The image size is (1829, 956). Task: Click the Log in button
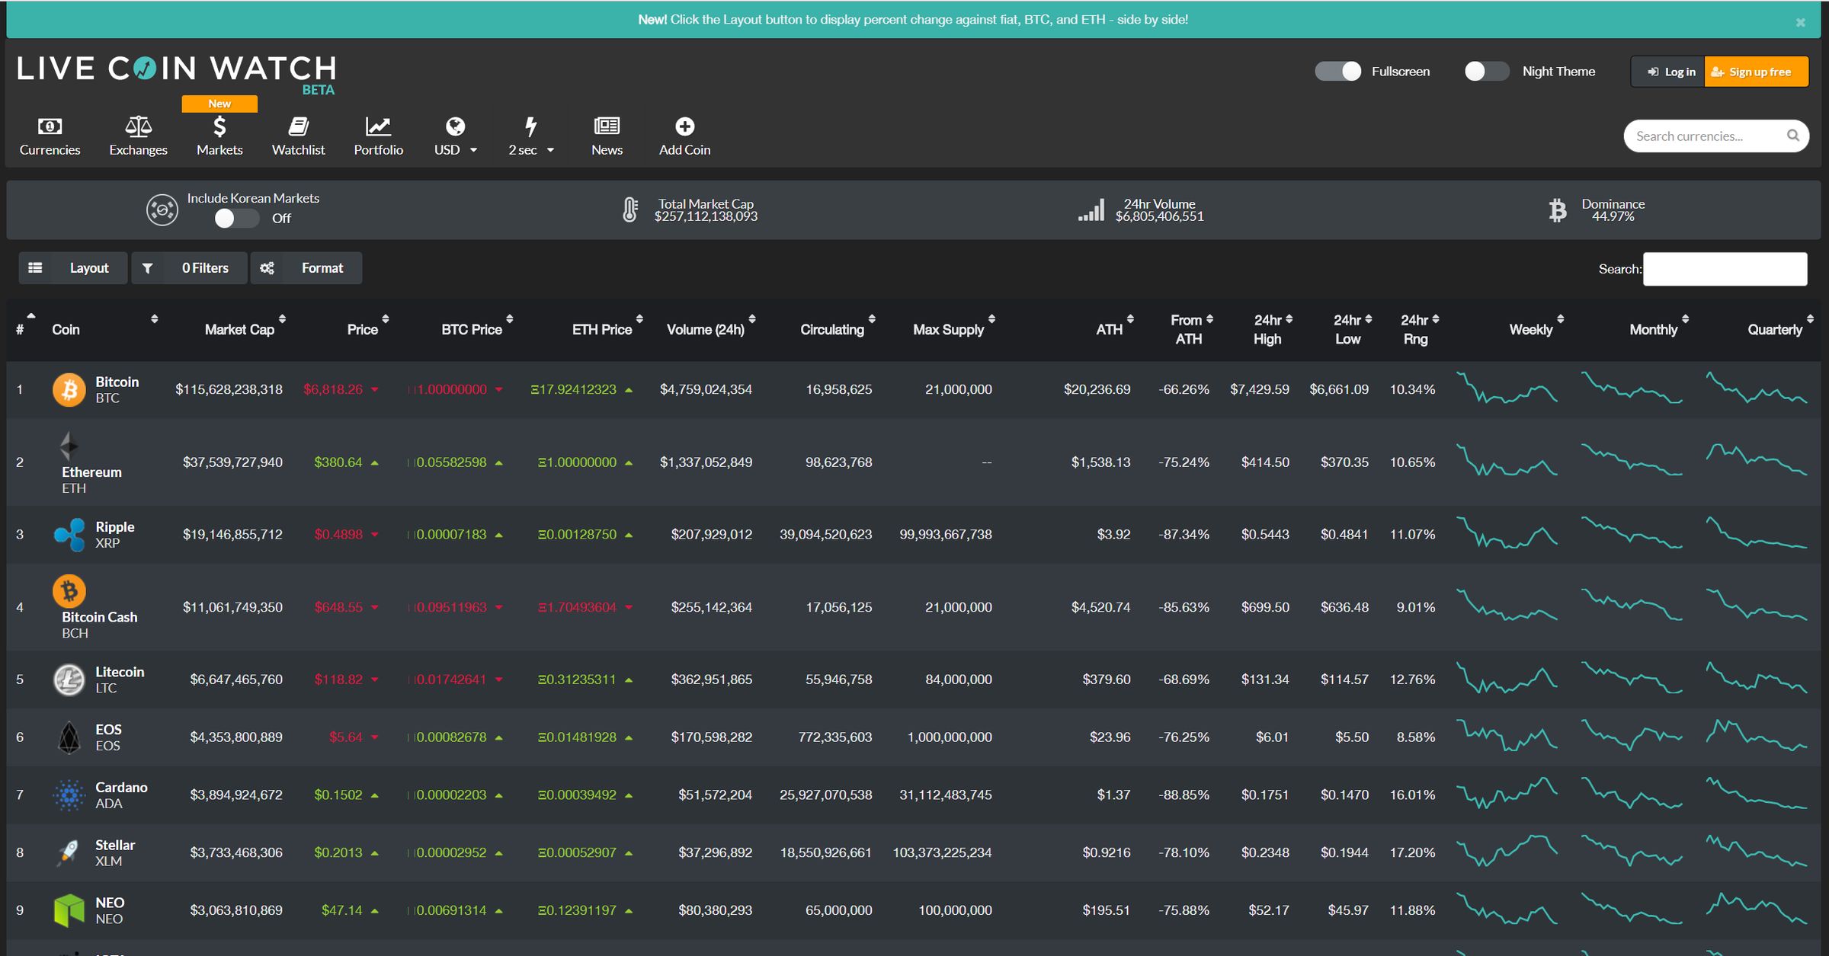(x=1672, y=70)
